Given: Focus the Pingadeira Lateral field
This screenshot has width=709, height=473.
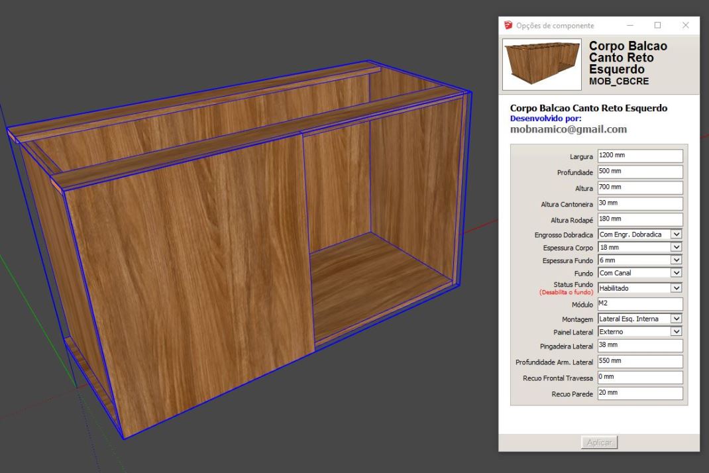Looking at the screenshot, I should coord(639,346).
